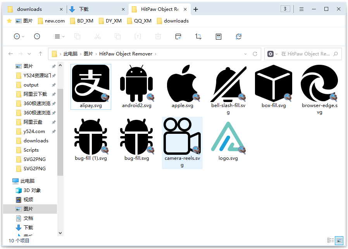The image size is (348, 249).
Task: Go forward with the right arrow
Action: 21,54
